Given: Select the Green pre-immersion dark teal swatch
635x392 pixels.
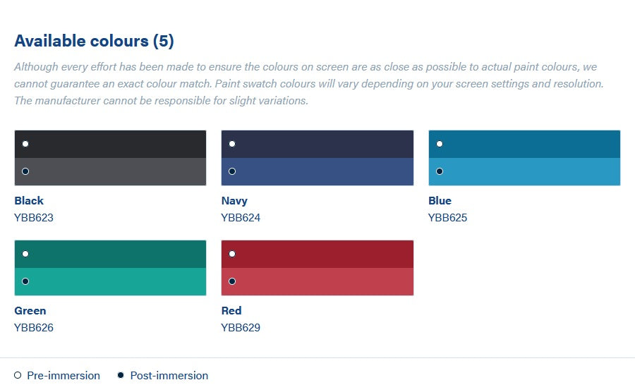Looking at the screenshot, I should [110, 254].
